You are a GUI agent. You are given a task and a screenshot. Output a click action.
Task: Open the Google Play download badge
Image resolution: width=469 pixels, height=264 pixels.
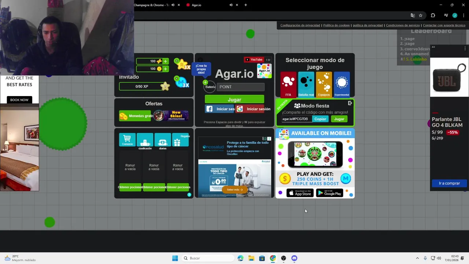pos(329,193)
